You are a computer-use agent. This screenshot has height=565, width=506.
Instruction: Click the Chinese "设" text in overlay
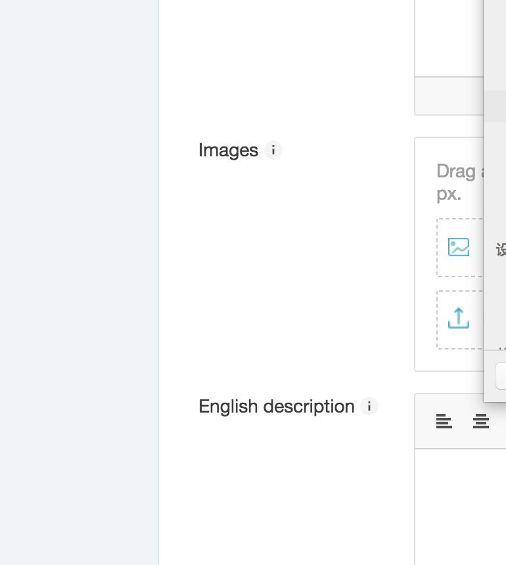point(501,250)
